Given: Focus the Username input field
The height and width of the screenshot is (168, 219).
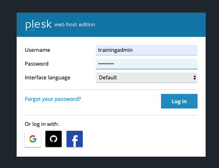Looking at the screenshot, I should coord(146,50).
